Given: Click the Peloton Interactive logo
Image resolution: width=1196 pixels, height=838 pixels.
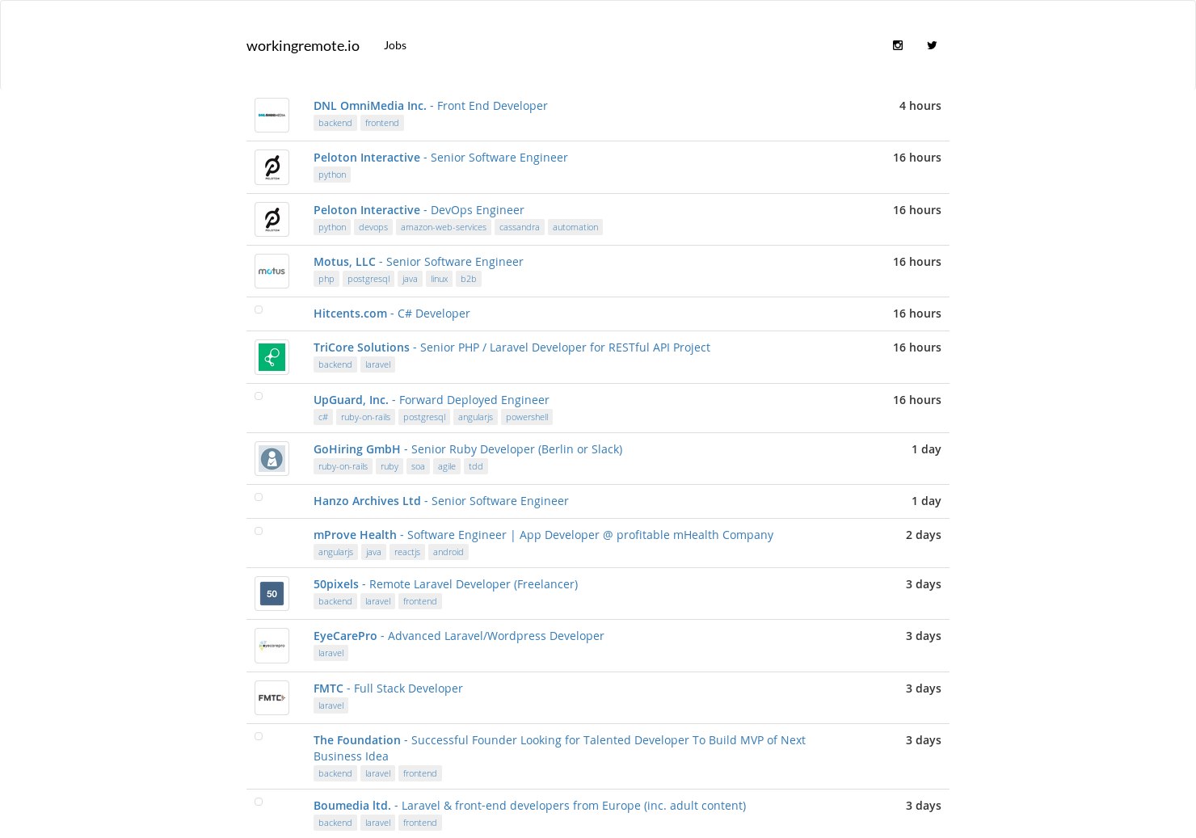Looking at the screenshot, I should pyautogui.click(x=272, y=167).
